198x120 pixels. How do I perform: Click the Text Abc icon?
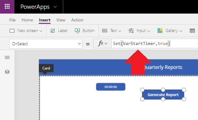click(x=105, y=31)
